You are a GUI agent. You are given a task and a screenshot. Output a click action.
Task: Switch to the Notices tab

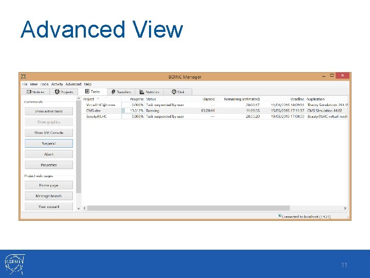tap(35, 92)
